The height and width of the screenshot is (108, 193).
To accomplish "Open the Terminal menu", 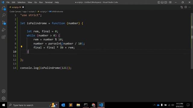I will pyautogui.click(x=49, y=2).
